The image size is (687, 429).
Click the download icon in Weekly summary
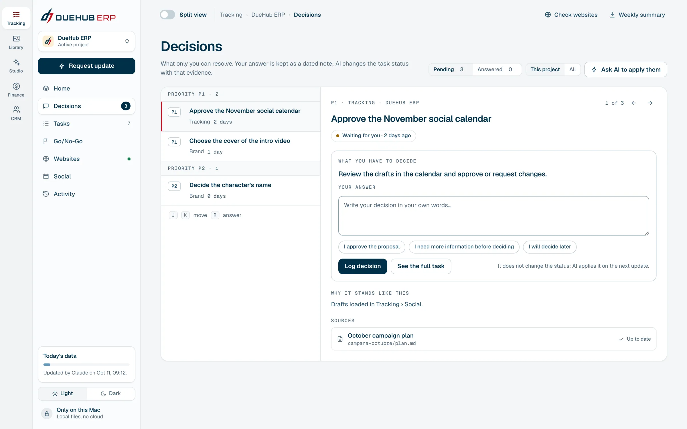612,15
